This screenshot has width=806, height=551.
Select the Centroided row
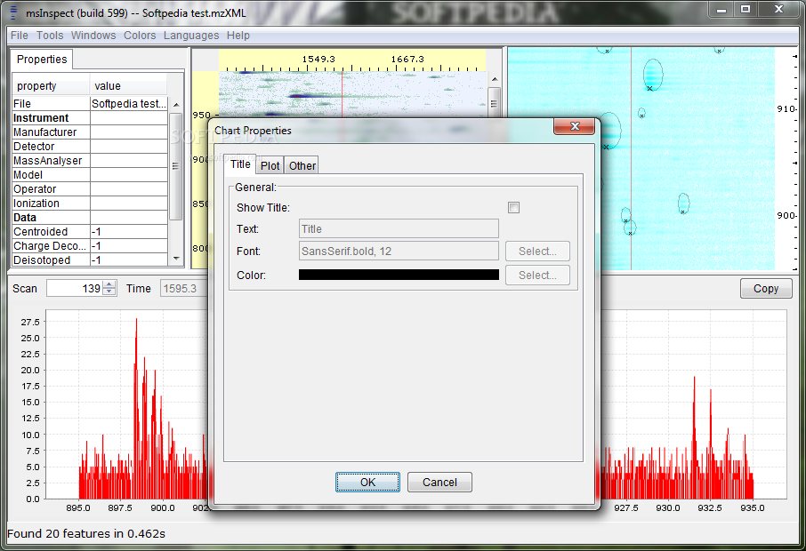pyautogui.click(x=90, y=232)
